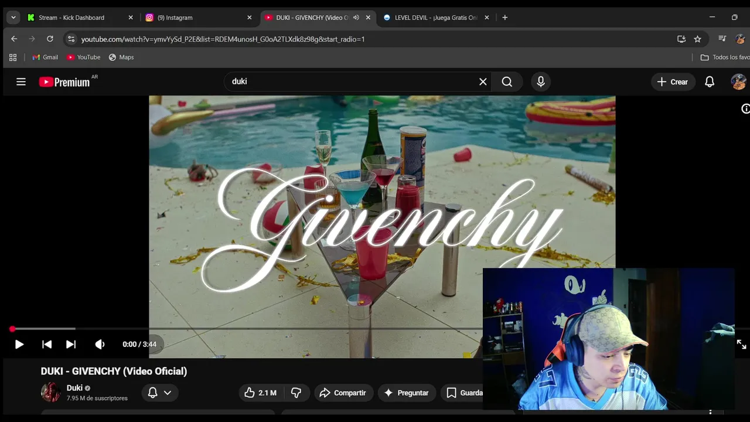
Task: Skip to the previous video
Action: tap(47, 344)
